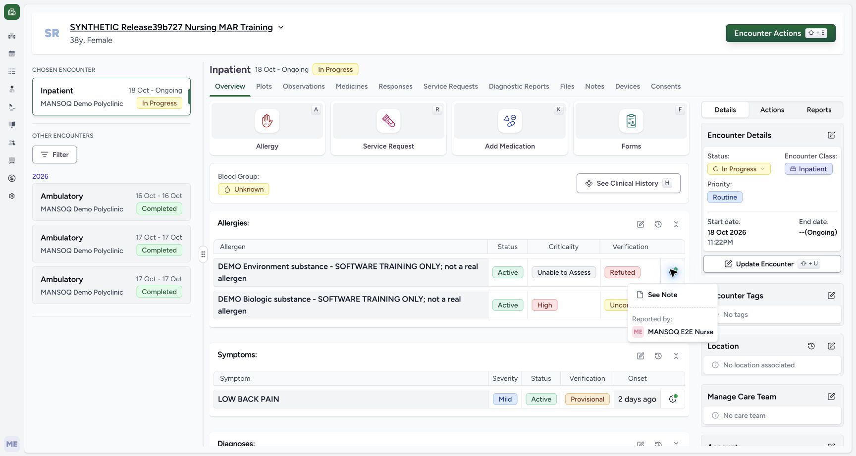Viewport: 856px width, 456px height.
Task: Expand the Diagnoses section chevron
Action: point(676,444)
